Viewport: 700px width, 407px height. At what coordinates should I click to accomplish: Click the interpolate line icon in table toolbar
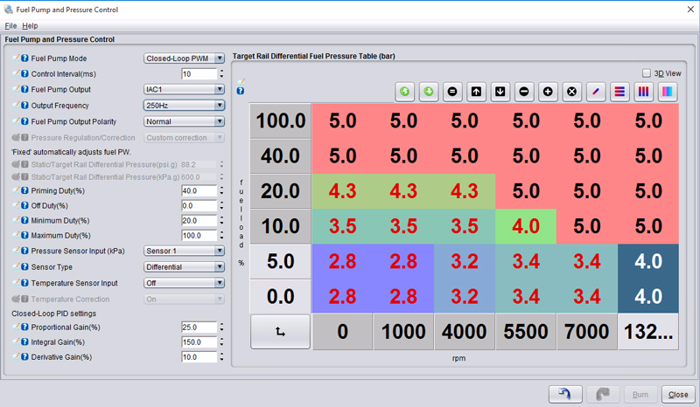pos(595,91)
